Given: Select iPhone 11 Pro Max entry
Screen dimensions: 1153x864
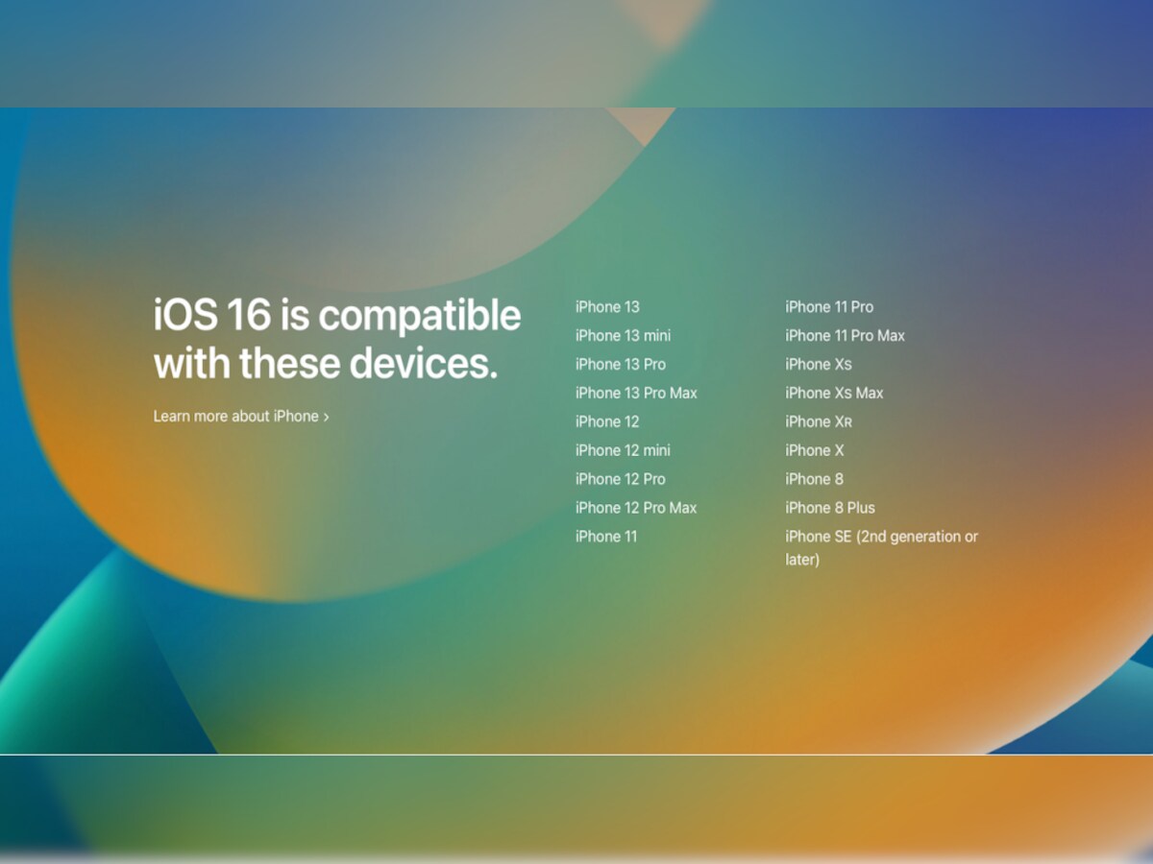Looking at the screenshot, I should tap(845, 336).
